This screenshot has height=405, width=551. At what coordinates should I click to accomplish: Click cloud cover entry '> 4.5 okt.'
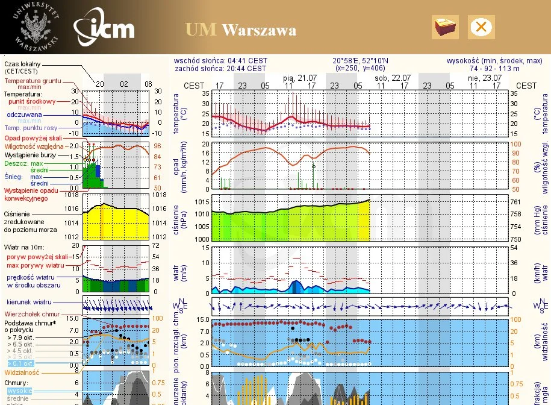click(x=20, y=351)
